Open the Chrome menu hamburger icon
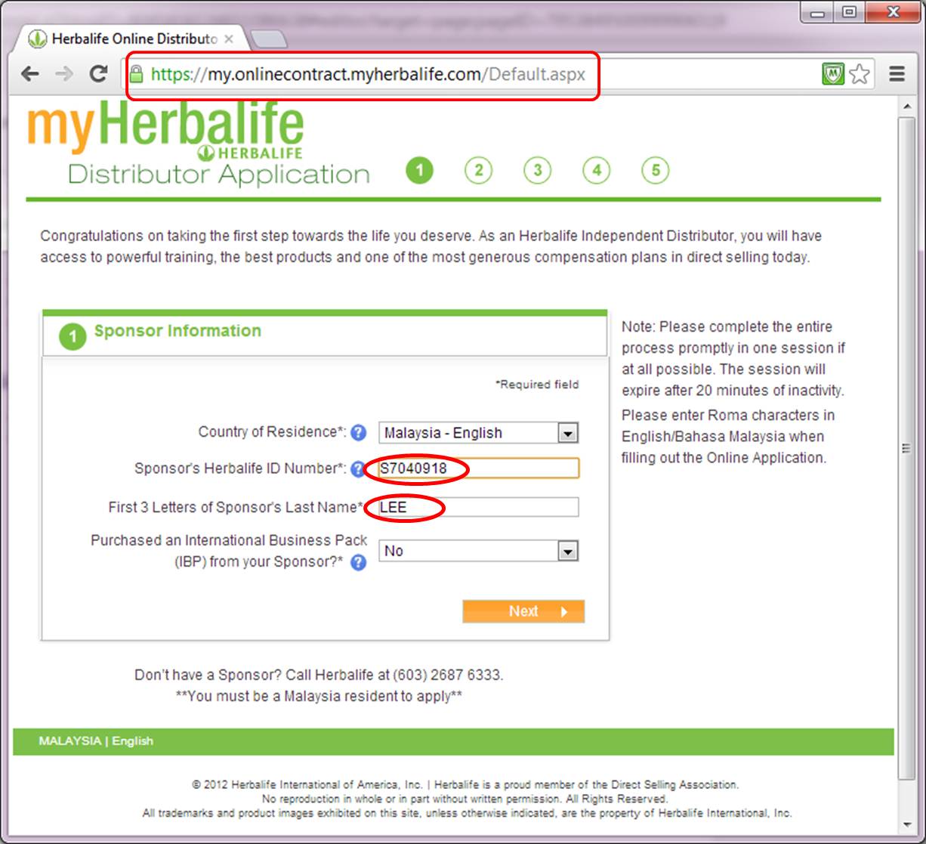The image size is (926, 844). point(897,74)
